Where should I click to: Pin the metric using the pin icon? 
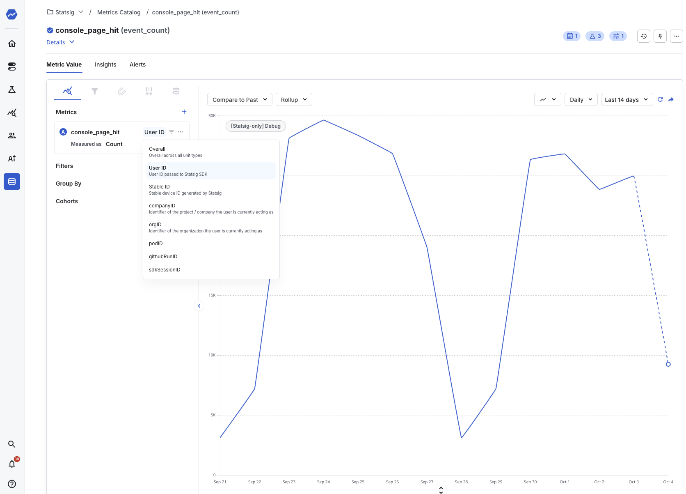click(660, 36)
